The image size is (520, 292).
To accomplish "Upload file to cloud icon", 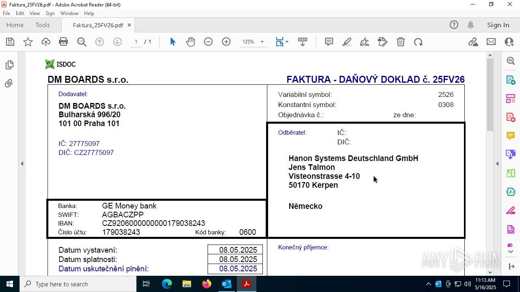I will 46,42.
